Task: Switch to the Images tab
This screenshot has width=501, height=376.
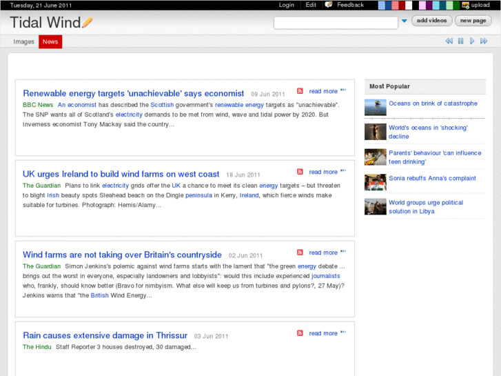Action: 23,41
